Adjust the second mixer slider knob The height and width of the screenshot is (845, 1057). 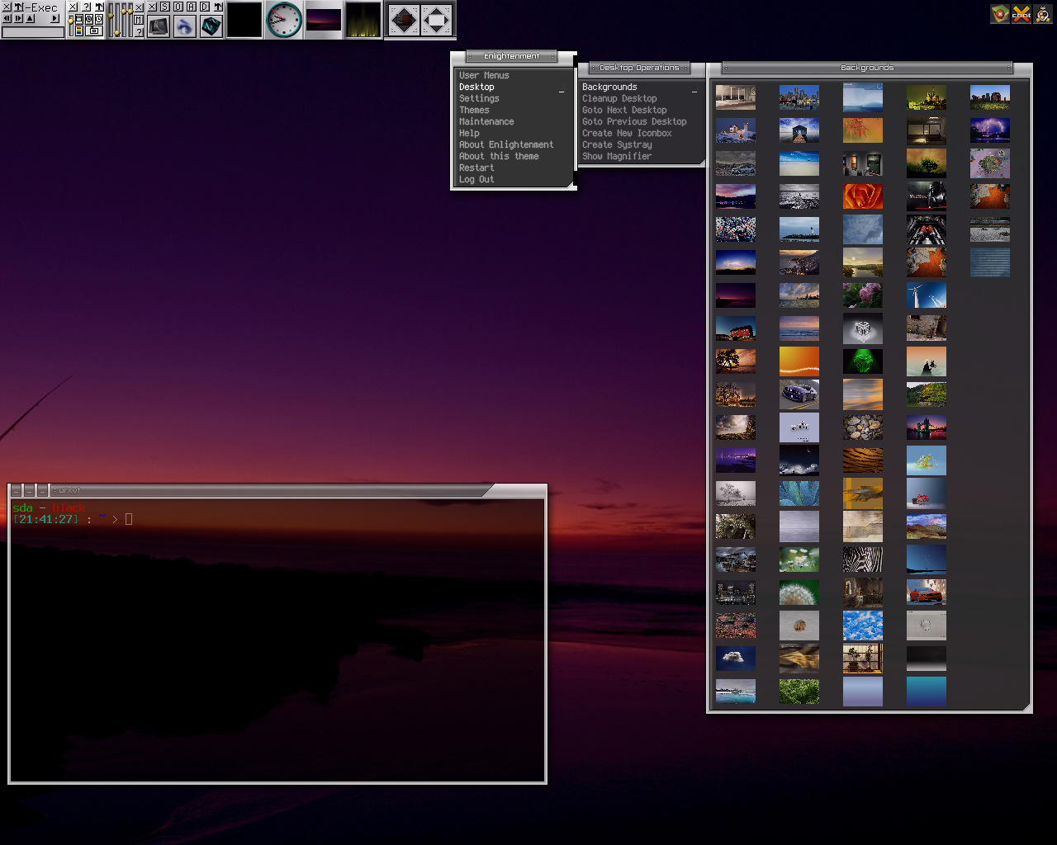coord(117,32)
